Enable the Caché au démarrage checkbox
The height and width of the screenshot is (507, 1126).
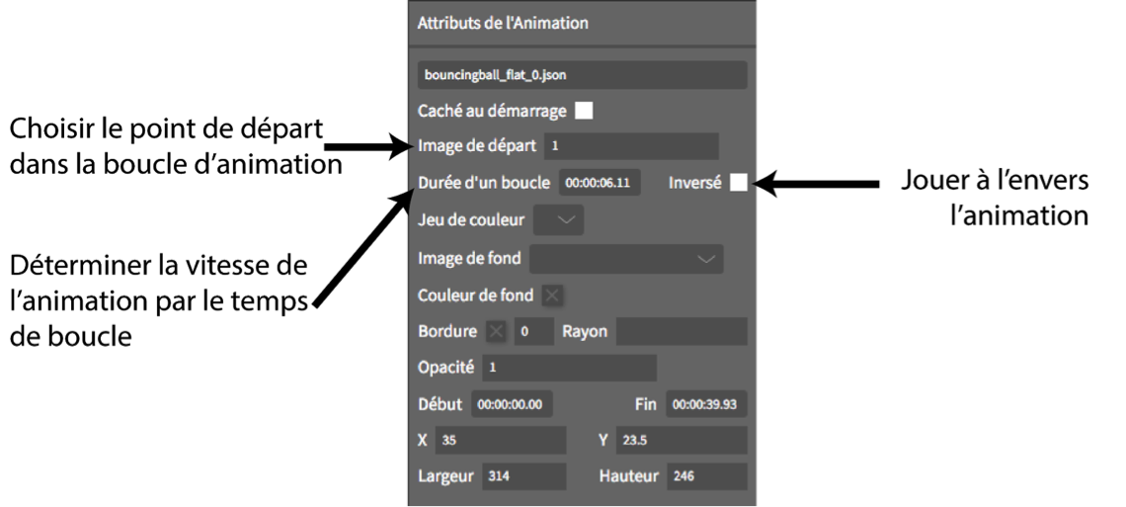click(585, 111)
